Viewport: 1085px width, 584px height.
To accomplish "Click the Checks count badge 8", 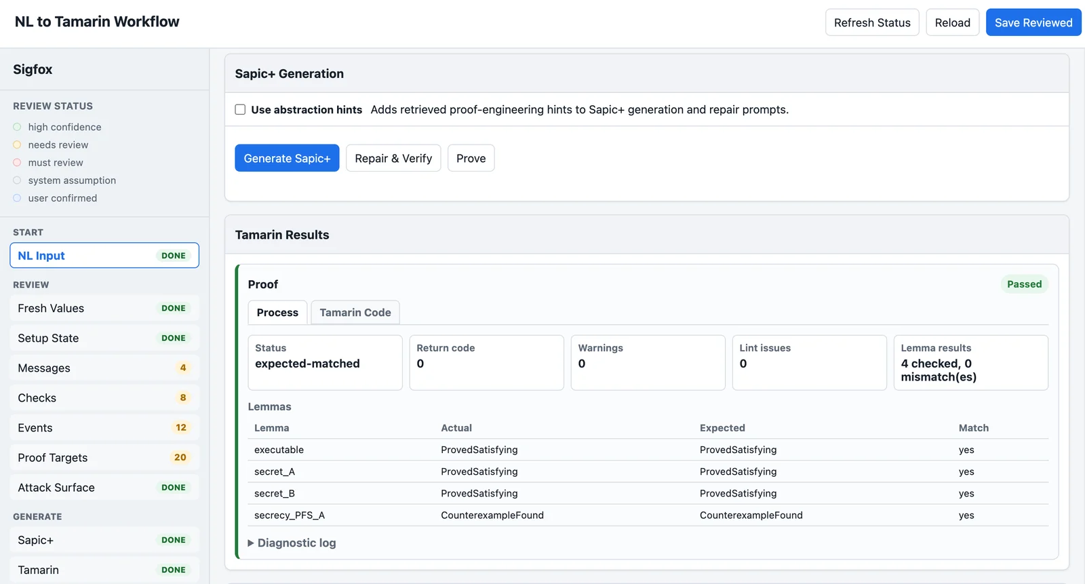I will [183, 397].
